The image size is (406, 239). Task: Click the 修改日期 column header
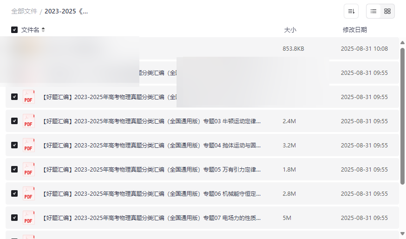(354, 30)
